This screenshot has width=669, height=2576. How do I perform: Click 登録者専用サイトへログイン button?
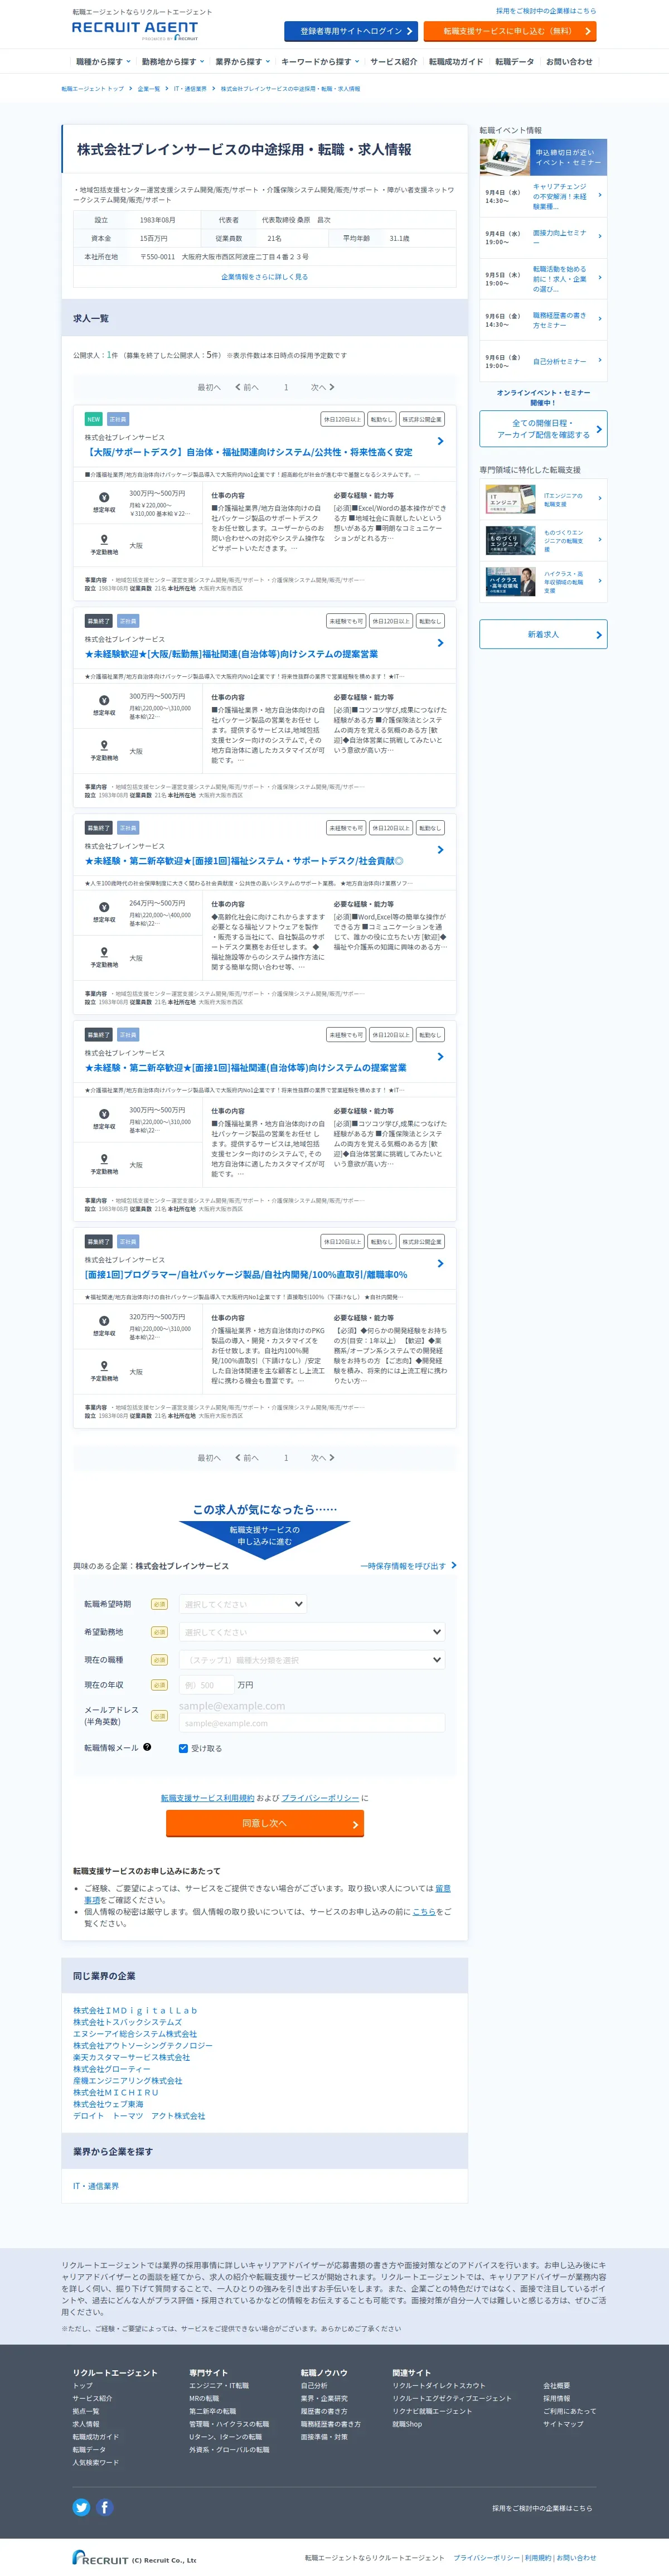[x=351, y=31]
